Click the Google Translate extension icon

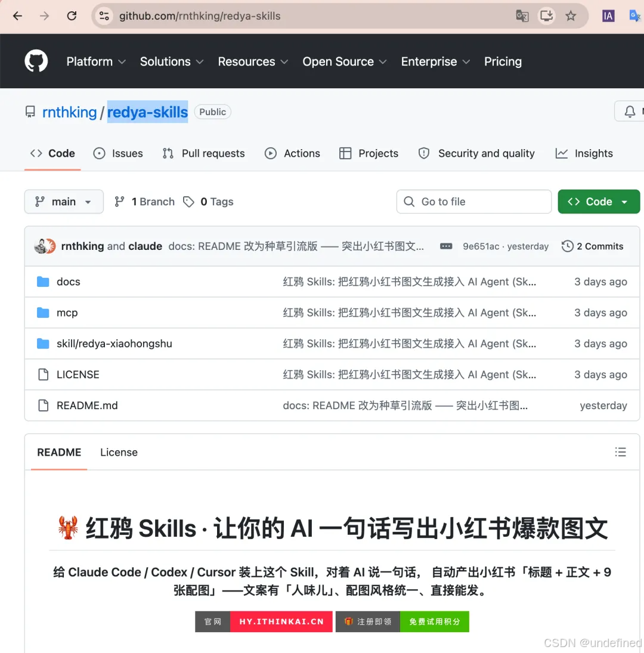pos(635,16)
